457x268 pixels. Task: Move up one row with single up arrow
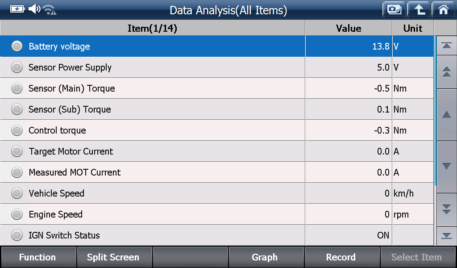(446, 115)
